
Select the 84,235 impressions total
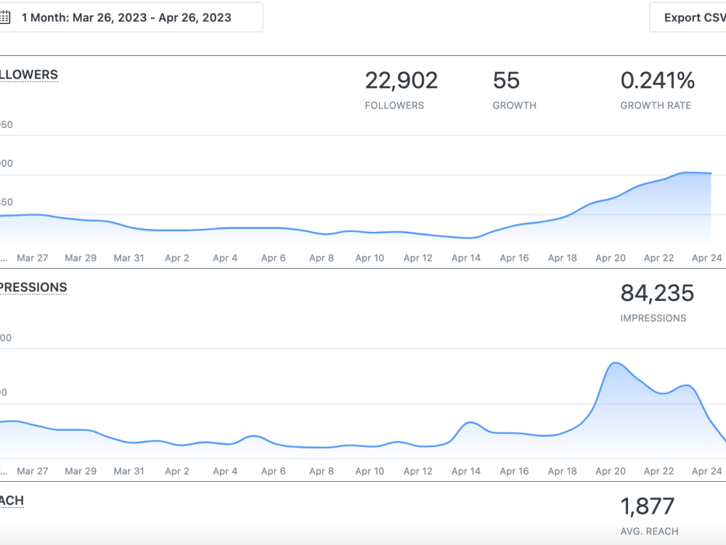click(x=657, y=294)
